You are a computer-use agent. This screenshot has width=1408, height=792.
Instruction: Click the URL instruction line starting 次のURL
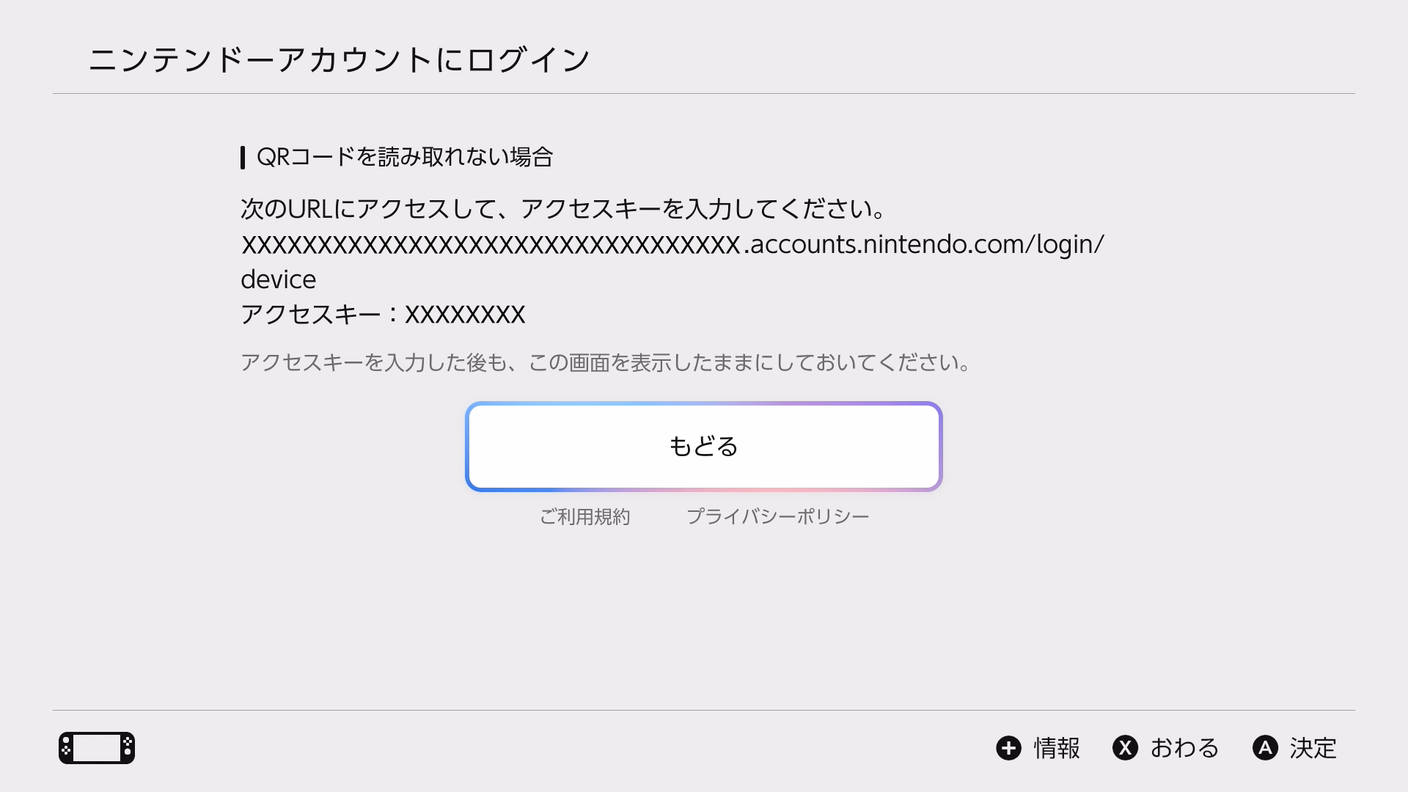tap(562, 209)
